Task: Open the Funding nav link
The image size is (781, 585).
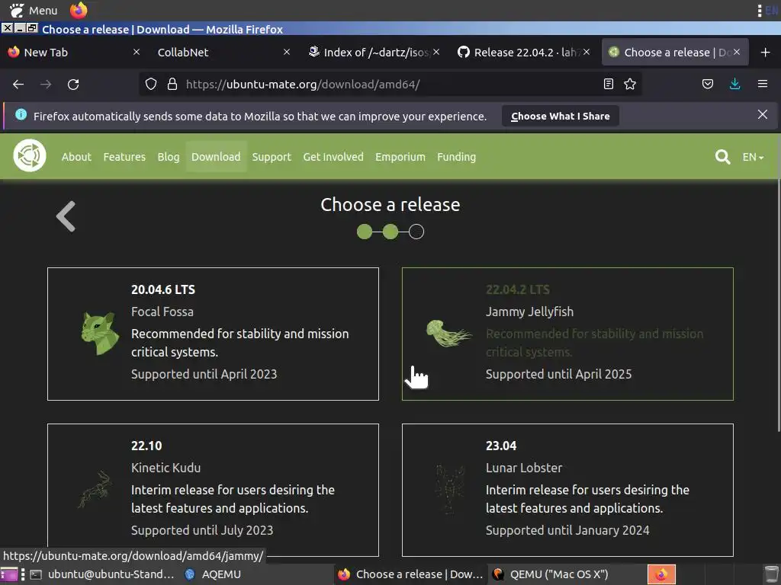Action: coord(456,157)
